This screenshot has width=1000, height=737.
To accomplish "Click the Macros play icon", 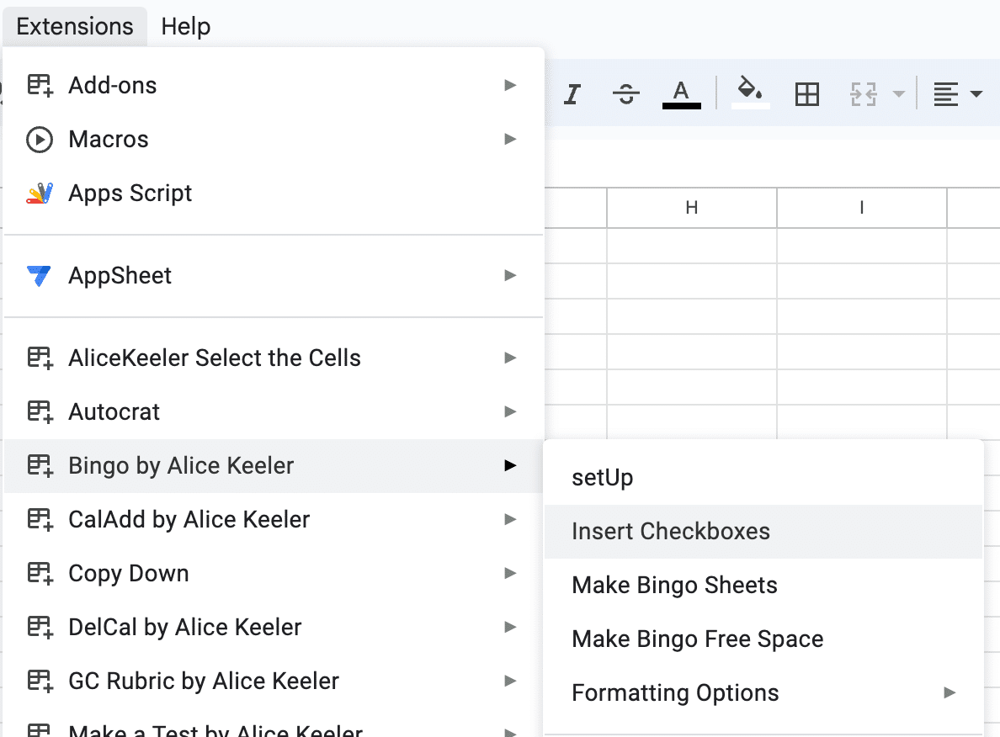I will tap(40, 139).
